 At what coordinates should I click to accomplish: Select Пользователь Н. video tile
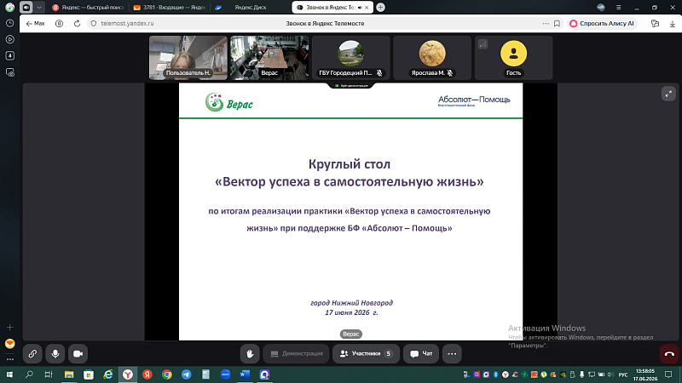tap(188, 58)
